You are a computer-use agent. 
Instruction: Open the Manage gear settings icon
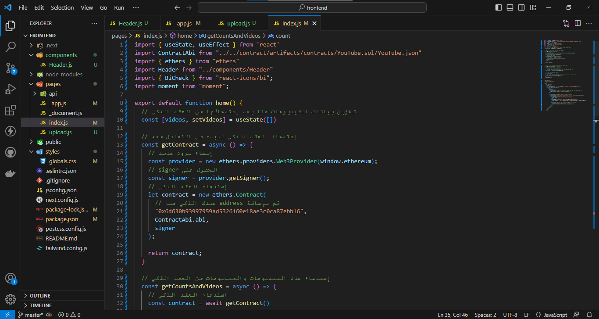(x=11, y=299)
